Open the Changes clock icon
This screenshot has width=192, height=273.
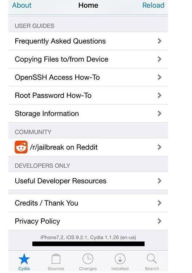[x=88, y=259]
